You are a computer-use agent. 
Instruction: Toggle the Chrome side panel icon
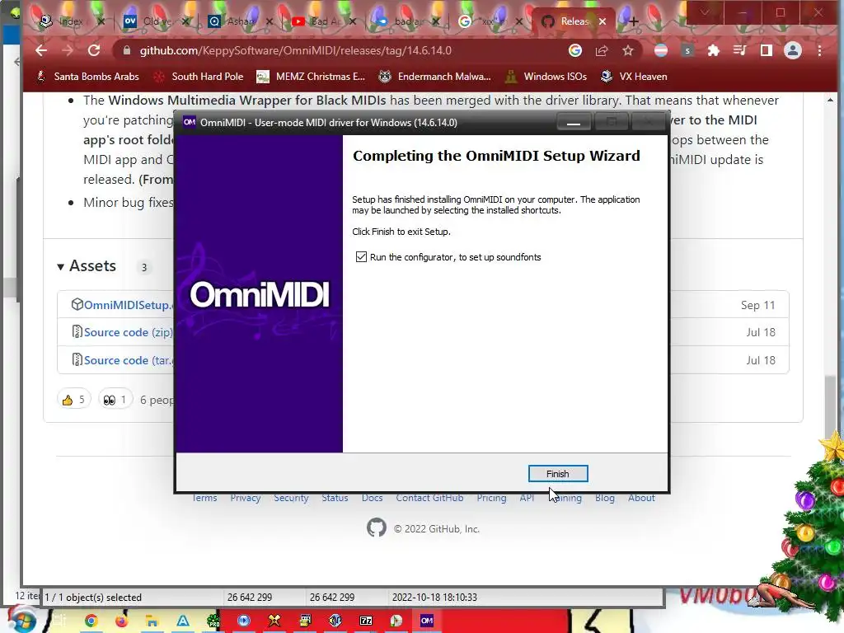[766, 50]
